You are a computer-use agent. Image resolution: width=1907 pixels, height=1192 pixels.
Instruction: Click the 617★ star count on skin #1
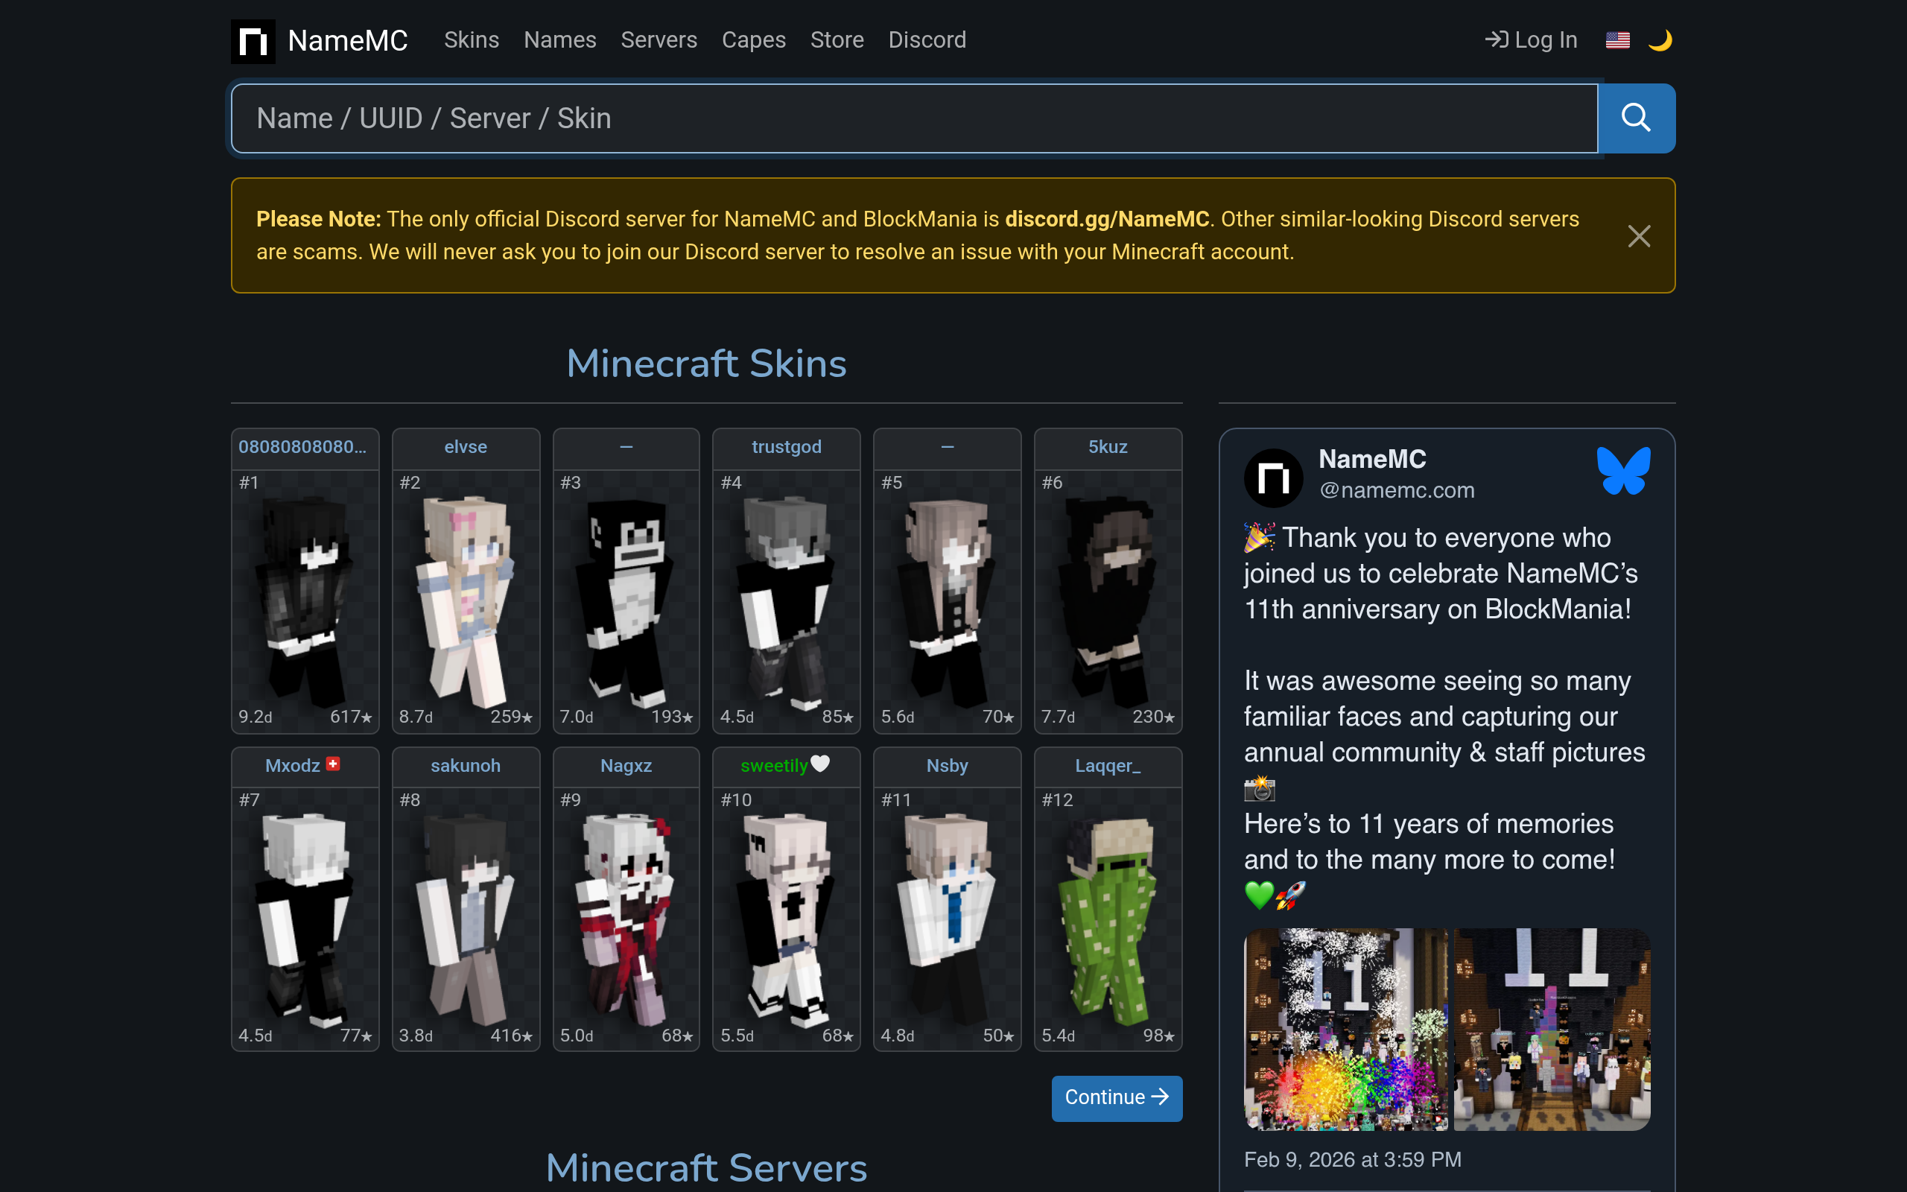pos(351,717)
